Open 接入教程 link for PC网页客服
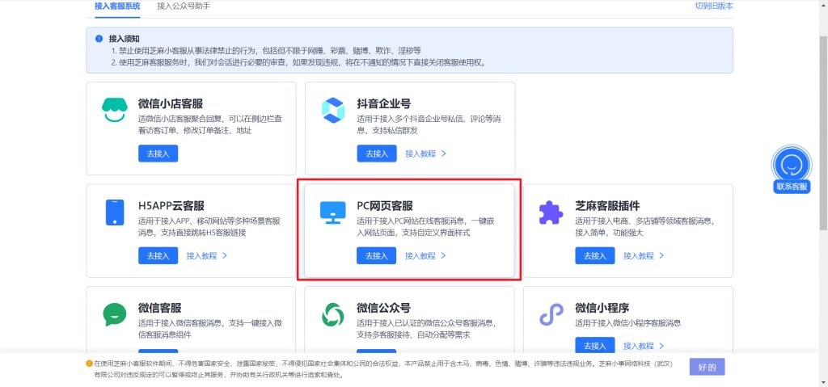This screenshot has width=828, height=387. click(x=425, y=255)
